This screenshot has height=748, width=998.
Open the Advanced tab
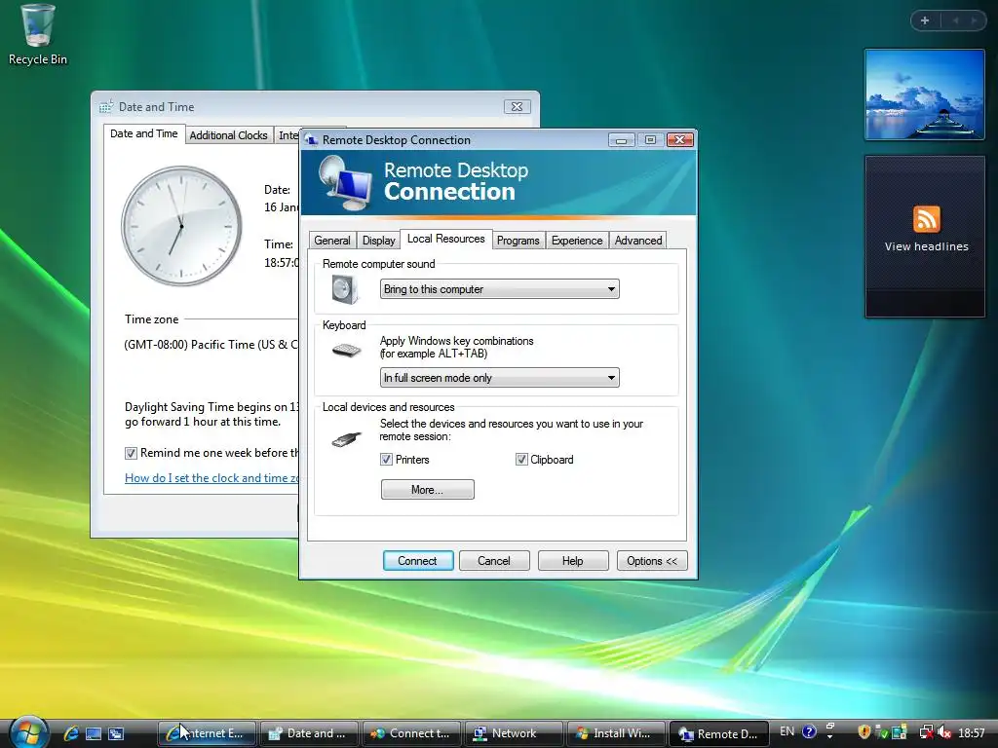[637, 241]
